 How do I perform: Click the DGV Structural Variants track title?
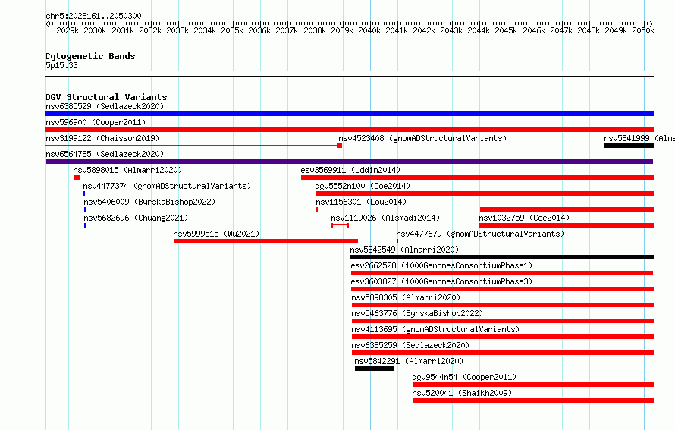(x=106, y=97)
